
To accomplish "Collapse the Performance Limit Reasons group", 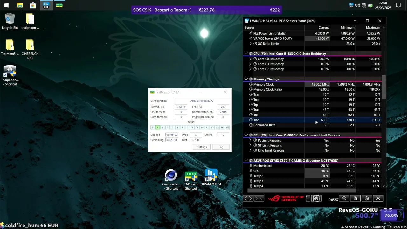I will (x=246, y=135).
